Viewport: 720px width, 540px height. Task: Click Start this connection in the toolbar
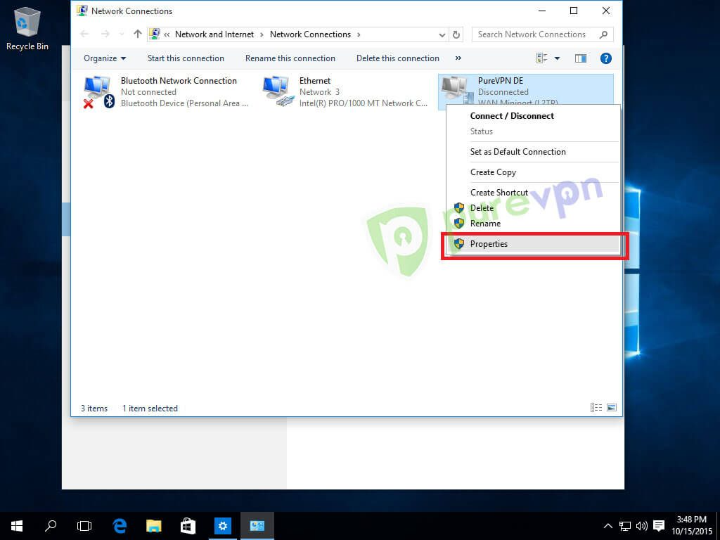pos(185,58)
